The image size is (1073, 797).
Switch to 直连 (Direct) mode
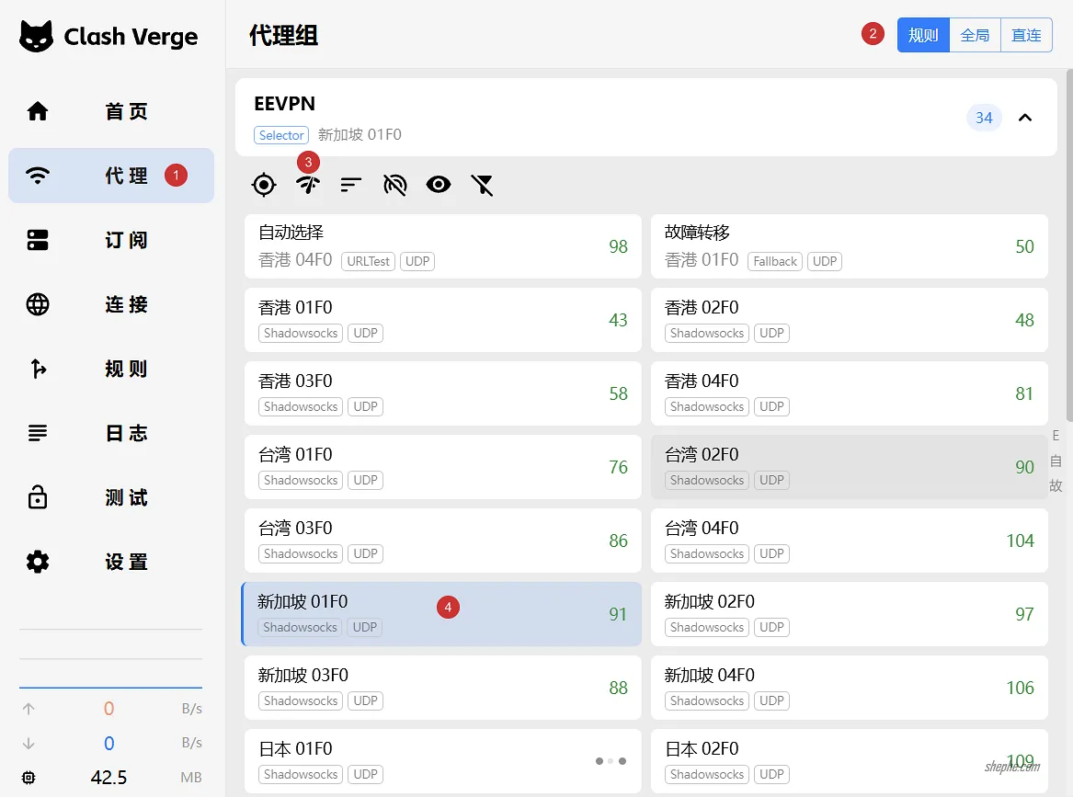1026,36
